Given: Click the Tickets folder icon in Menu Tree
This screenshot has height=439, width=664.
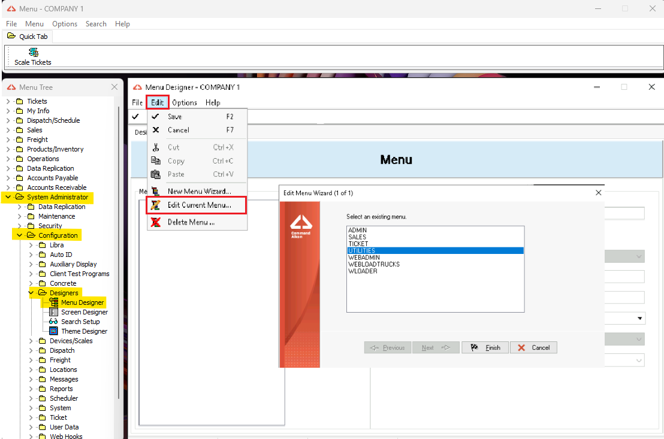Looking at the screenshot, I should (20, 101).
